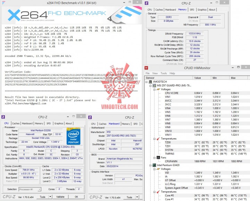Open Mainboard tab in CPU-Z CPU window
The height and width of the screenshot is (201, 250).
coord(27,123)
